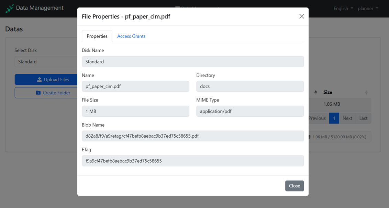Select the Properties tab
The width and height of the screenshot is (389, 208).
pos(97,36)
